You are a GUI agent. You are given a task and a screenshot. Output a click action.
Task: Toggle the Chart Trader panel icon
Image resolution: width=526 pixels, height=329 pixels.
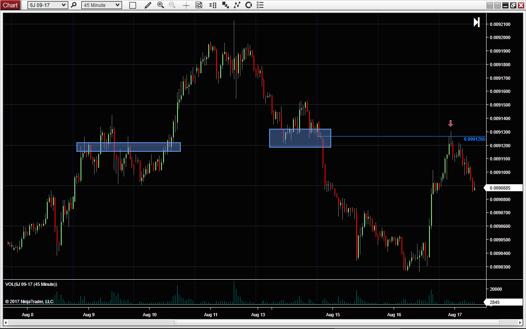(213, 5)
